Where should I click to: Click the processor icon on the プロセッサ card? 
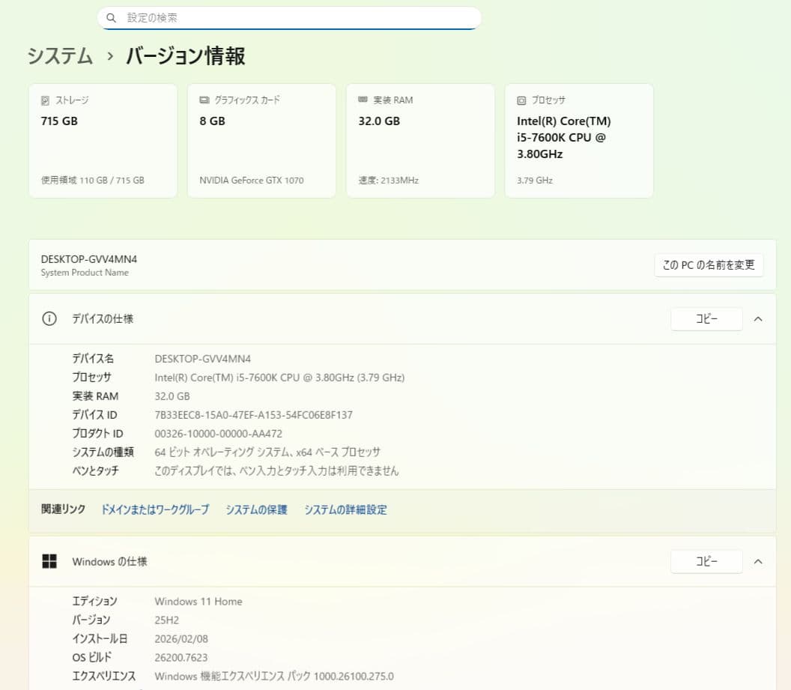pyautogui.click(x=521, y=100)
